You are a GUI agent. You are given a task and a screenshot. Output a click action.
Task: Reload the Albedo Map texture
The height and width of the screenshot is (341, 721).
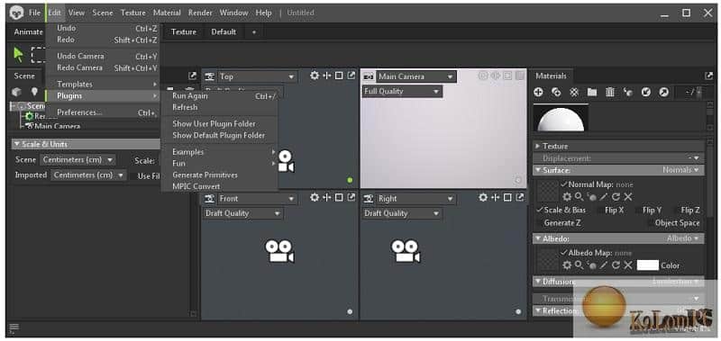point(616,265)
